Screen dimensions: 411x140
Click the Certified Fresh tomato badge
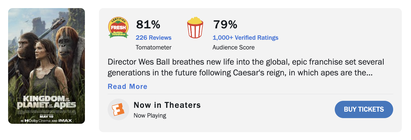coord(118,27)
